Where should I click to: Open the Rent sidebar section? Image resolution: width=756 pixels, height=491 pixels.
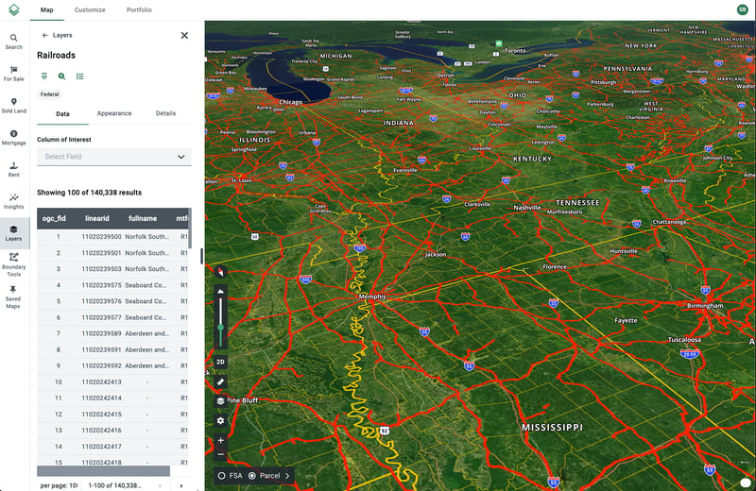pos(14,170)
